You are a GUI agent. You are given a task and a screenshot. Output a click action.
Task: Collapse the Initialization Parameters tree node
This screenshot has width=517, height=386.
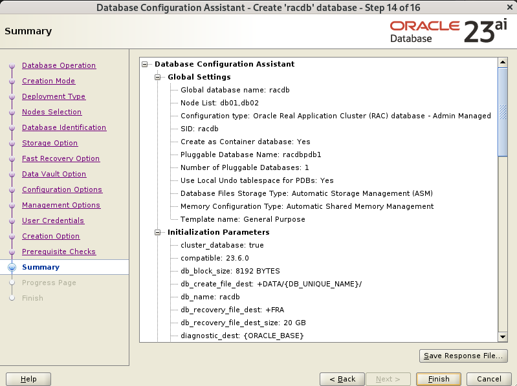click(x=158, y=232)
